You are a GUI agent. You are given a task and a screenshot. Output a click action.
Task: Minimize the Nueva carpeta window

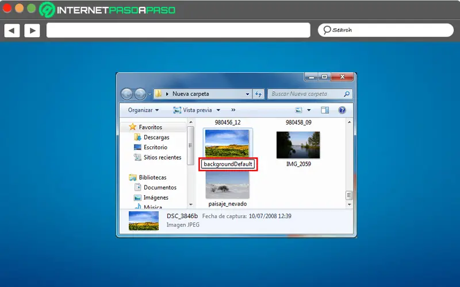tap(311, 77)
